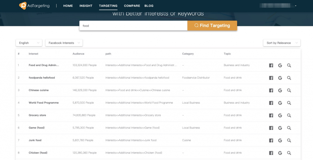Viewport: 313px width, 160px height.
Task: Click Google icon for Grocery store
Action: [280, 115]
